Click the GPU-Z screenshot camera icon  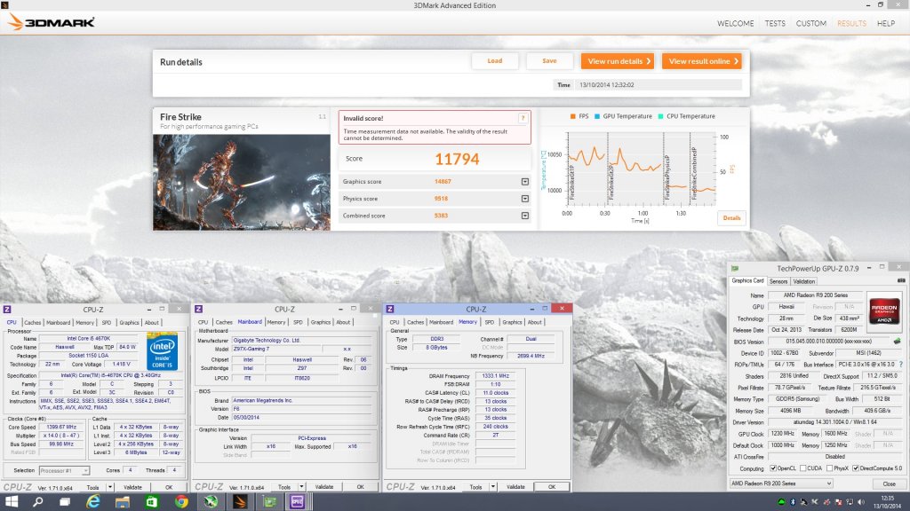coord(901,281)
